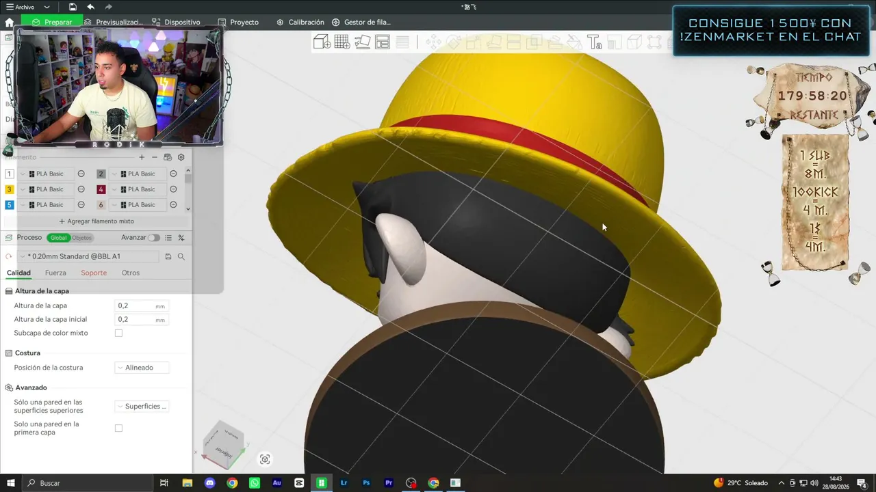
Task: Enable Solo una pared en primera capa
Action: [x=118, y=428]
